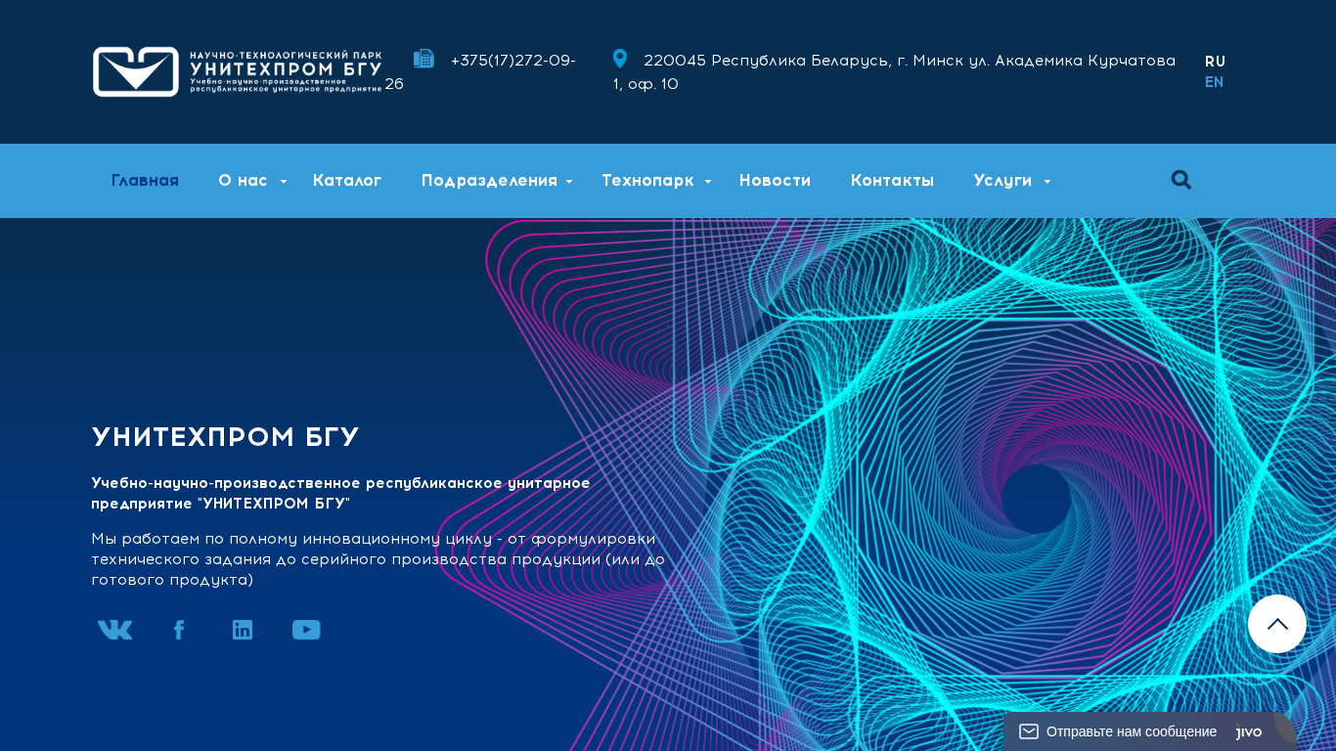Open the О нас menu item

(x=243, y=180)
